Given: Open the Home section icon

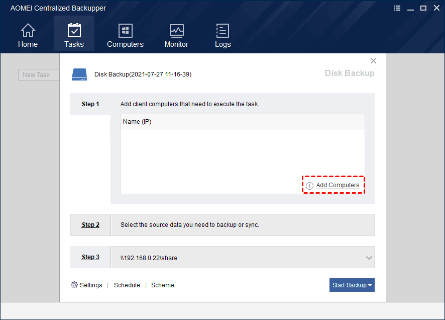Looking at the screenshot, I should [x=28, y=30].
